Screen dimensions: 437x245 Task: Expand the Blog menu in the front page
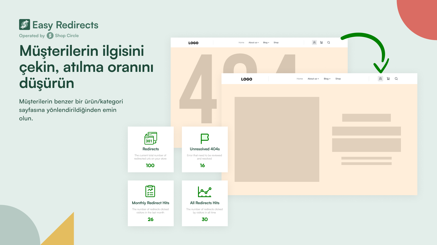coord(327,79)
